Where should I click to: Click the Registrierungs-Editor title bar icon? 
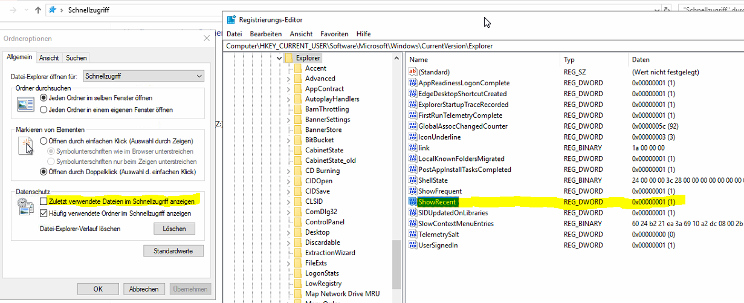point(231,20)
